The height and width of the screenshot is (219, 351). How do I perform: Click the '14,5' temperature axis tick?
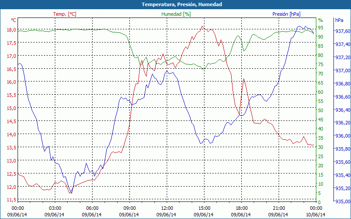click(x=11, y=121)
